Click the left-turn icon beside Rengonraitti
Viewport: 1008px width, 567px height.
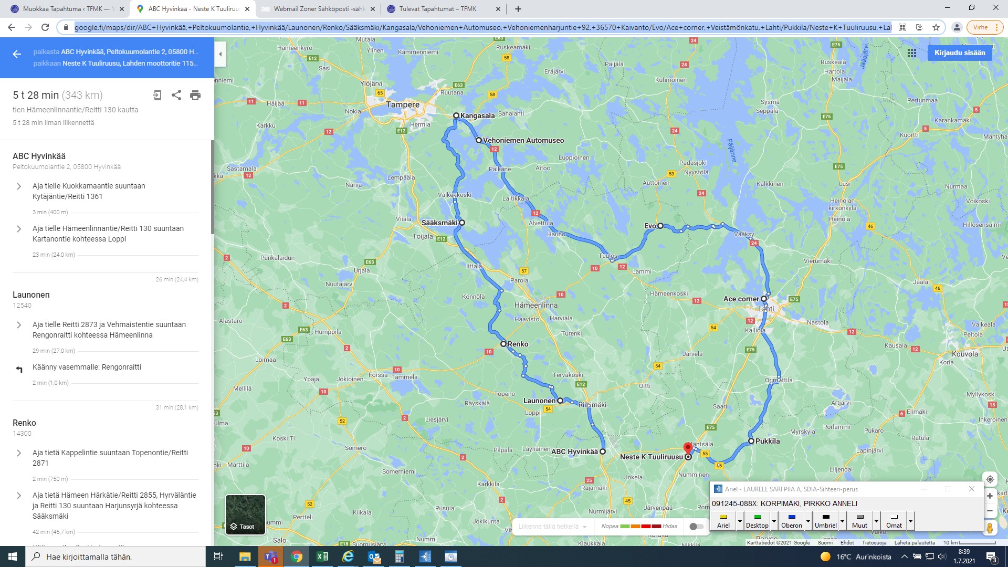pos(19,369)
